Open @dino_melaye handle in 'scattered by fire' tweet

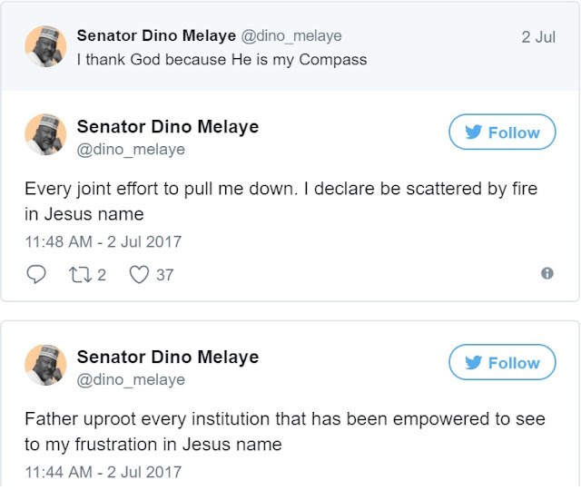(131, 150)
